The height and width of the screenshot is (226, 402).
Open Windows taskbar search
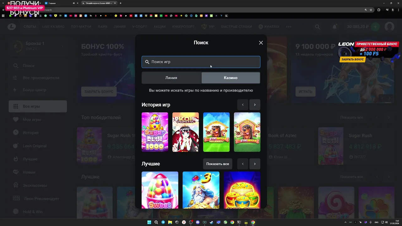[156, 223]
